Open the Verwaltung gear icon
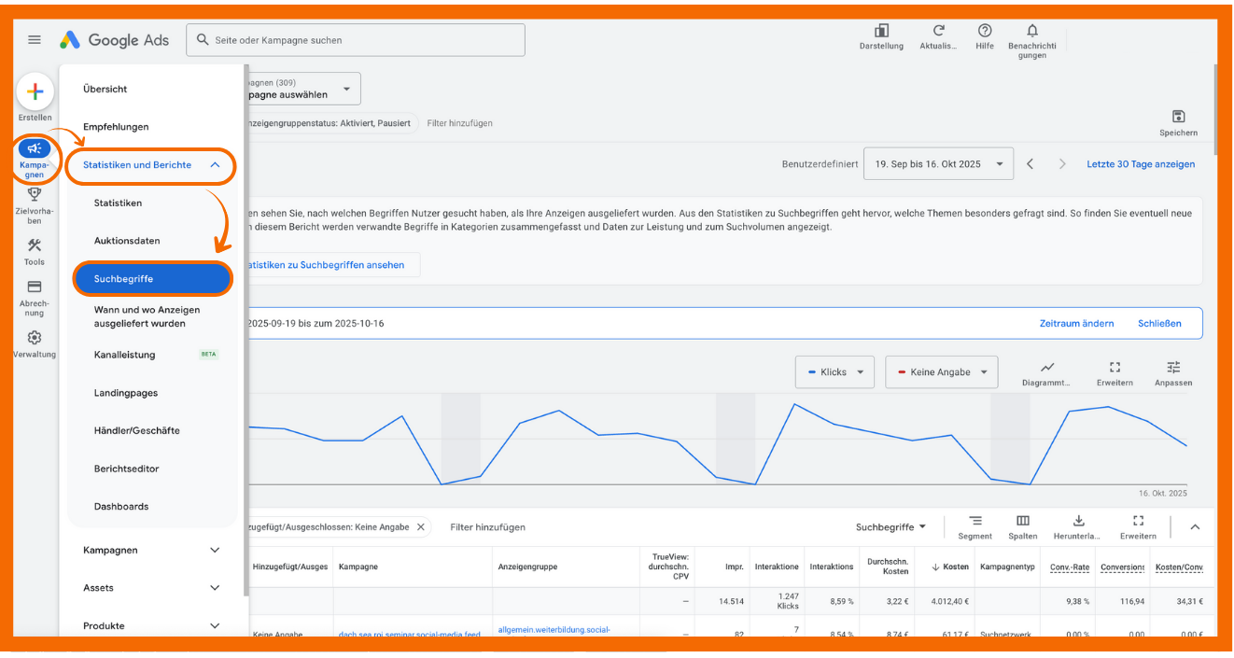1234x658 pixels. pyautogui.click(x=35, y=338)
